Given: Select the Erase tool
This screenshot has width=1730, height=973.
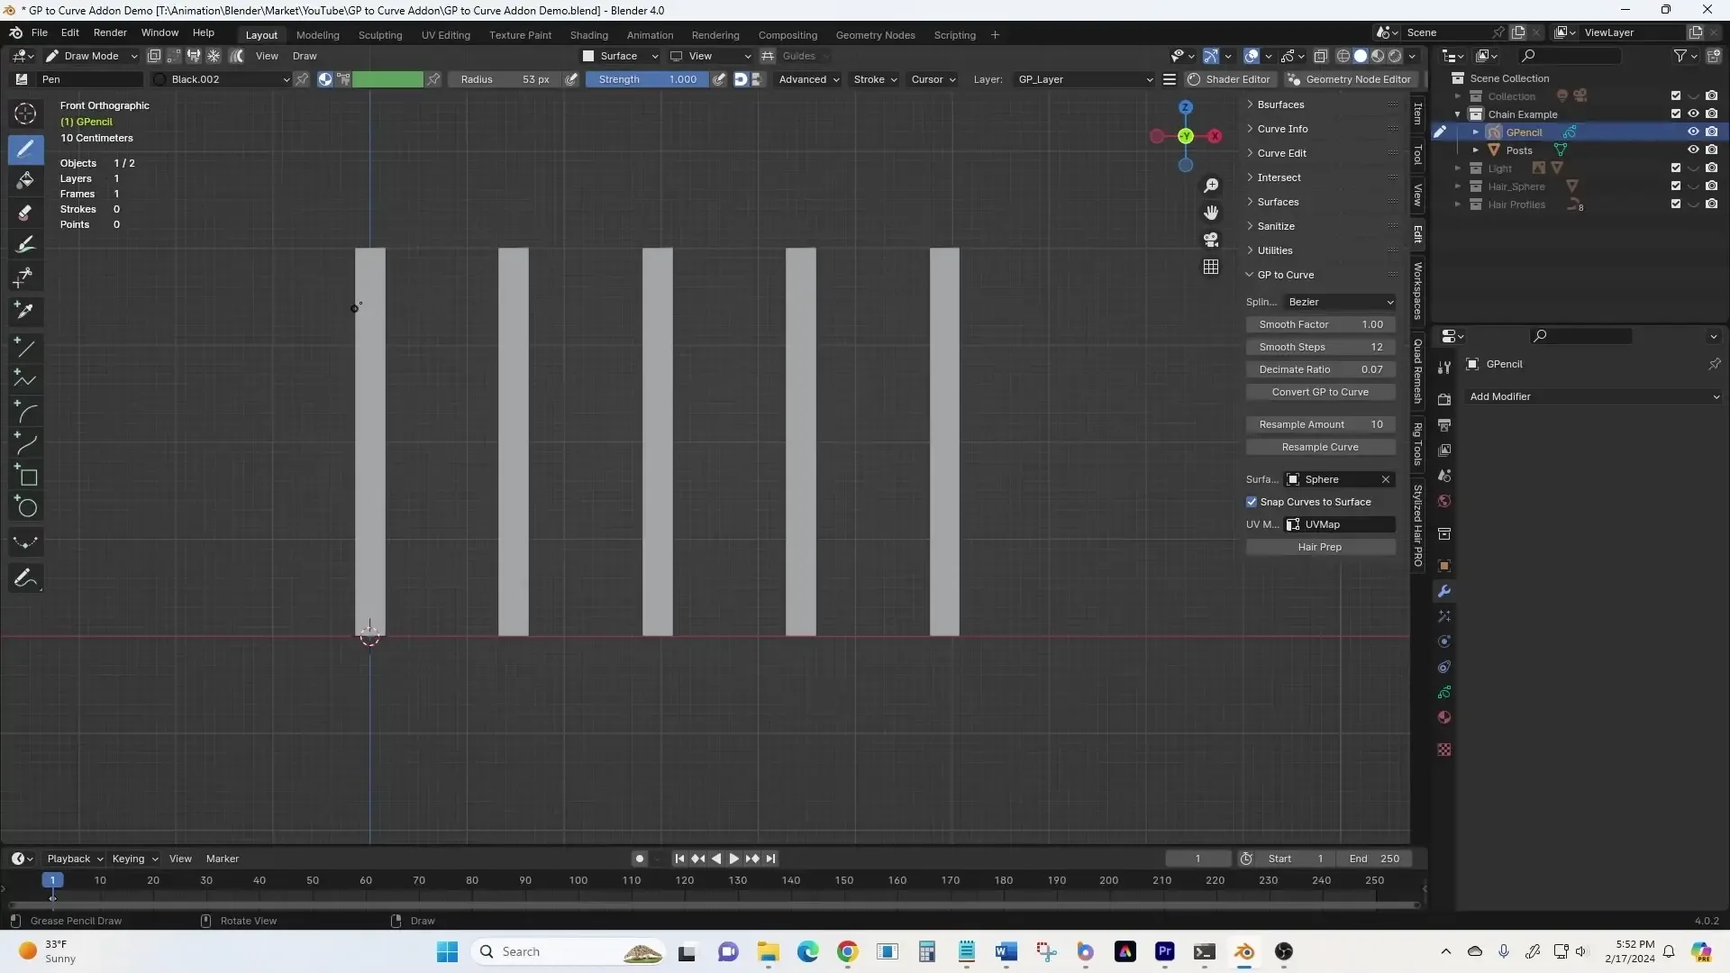Looking at the screenshot, I should coord(25,212).
